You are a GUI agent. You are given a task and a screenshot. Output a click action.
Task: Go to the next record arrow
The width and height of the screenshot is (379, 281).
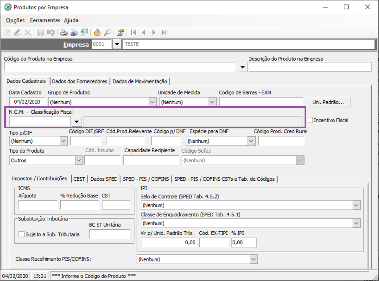point(154,33)
